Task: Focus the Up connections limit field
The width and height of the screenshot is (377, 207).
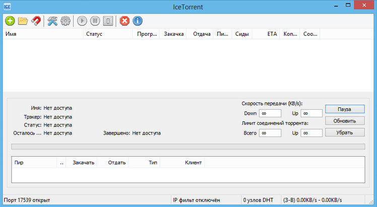Action: 311,133
